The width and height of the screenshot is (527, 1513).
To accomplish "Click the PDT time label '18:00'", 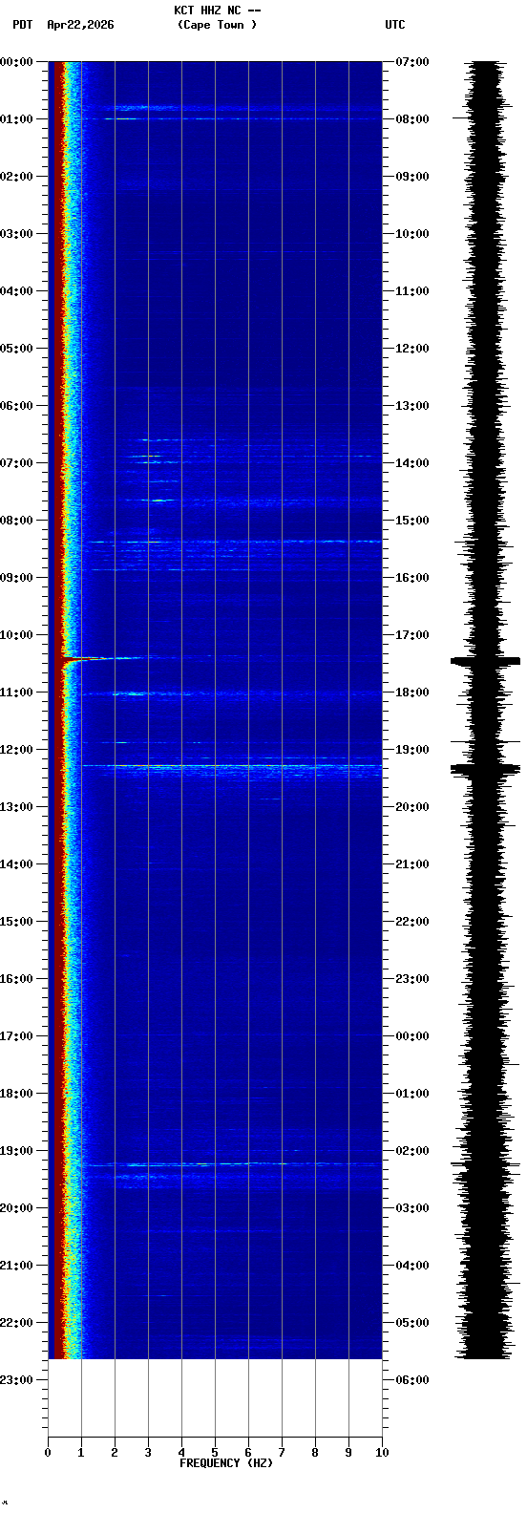I will click(16, 1094).
